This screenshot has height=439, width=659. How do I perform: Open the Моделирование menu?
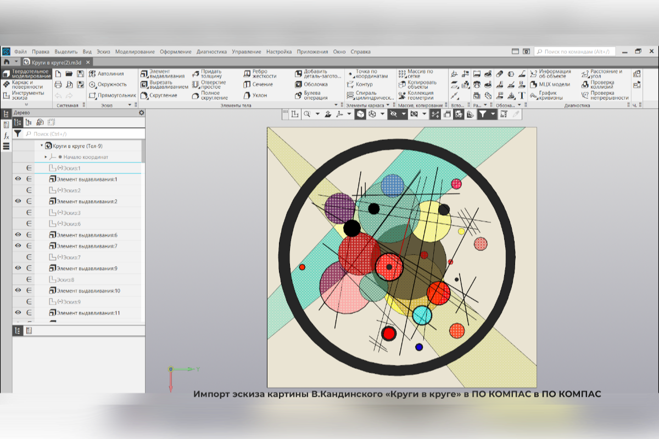(x=135, y=52)
